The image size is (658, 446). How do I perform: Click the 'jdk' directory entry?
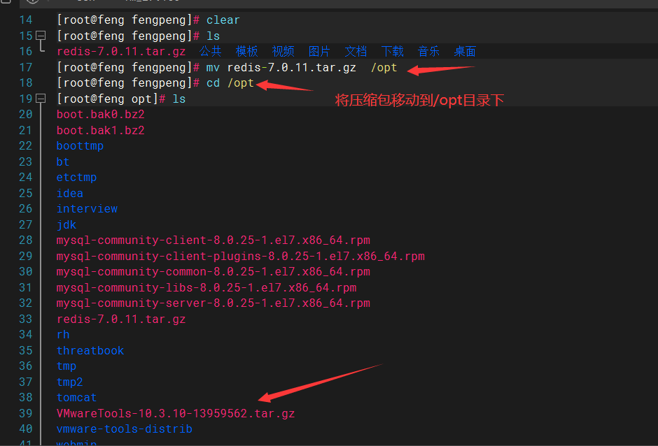tap(66, 224)
